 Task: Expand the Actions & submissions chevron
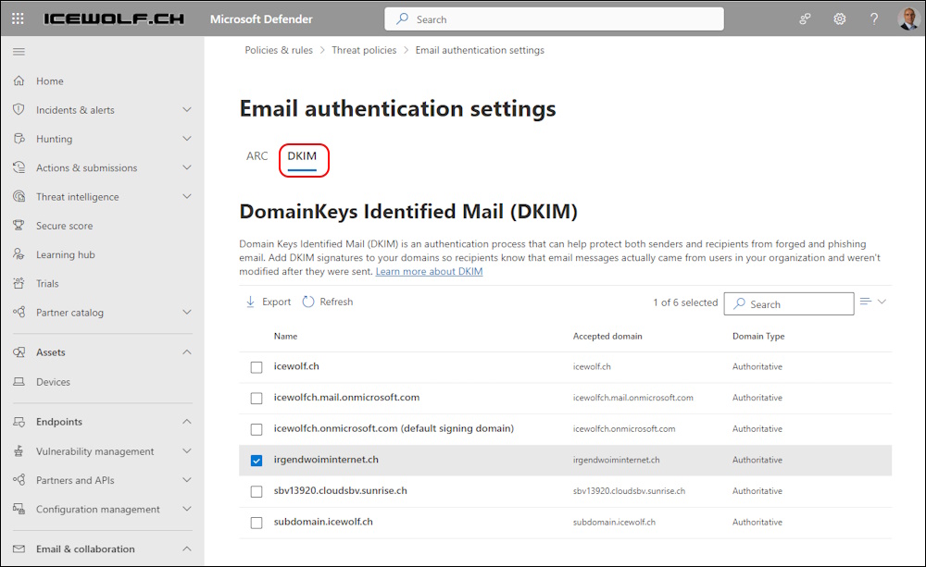tap(187, 167)
